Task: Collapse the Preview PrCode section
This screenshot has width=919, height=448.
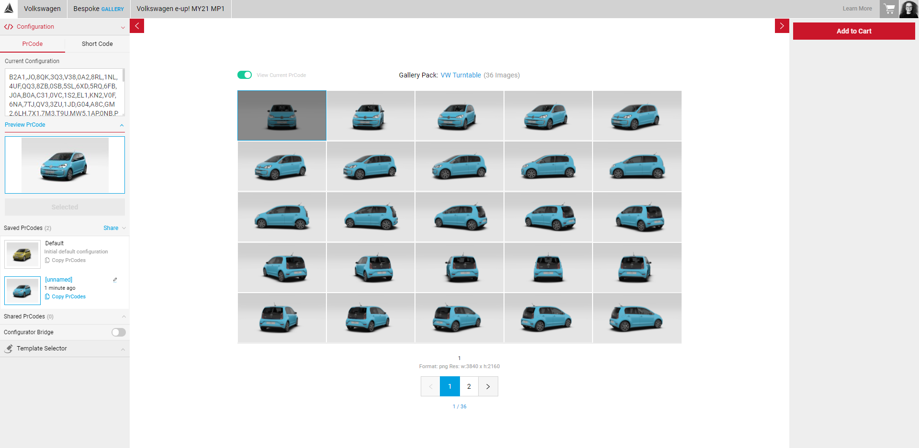Action: click(122, 125)
